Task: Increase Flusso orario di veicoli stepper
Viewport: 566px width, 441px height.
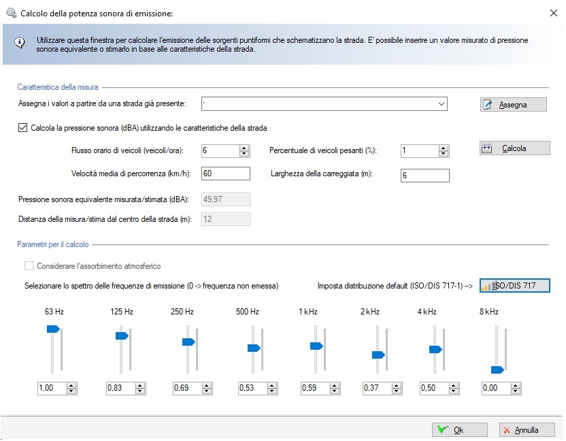Action: (x=244, y=148)
